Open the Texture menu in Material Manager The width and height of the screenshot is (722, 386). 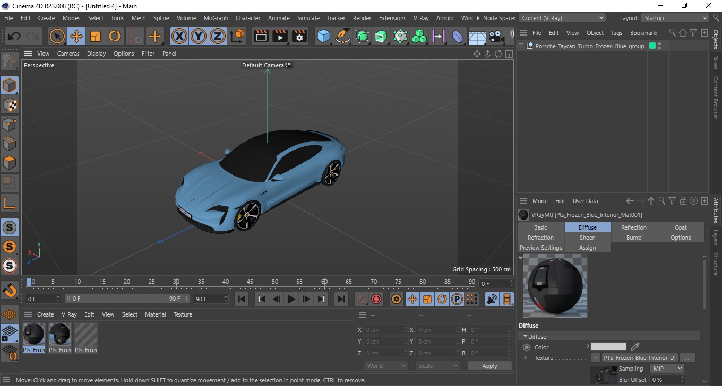click(183, 314)
